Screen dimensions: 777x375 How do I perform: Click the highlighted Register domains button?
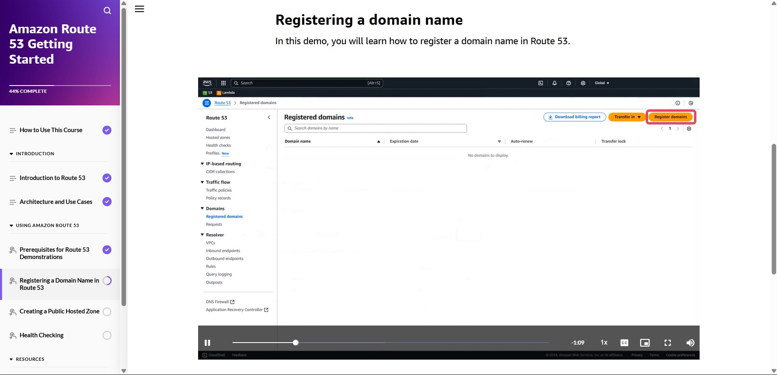[670, 117]
